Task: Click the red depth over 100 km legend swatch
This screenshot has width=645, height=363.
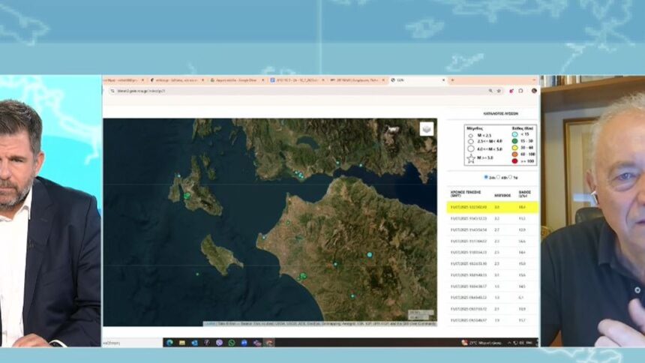Action: (514, 161)
